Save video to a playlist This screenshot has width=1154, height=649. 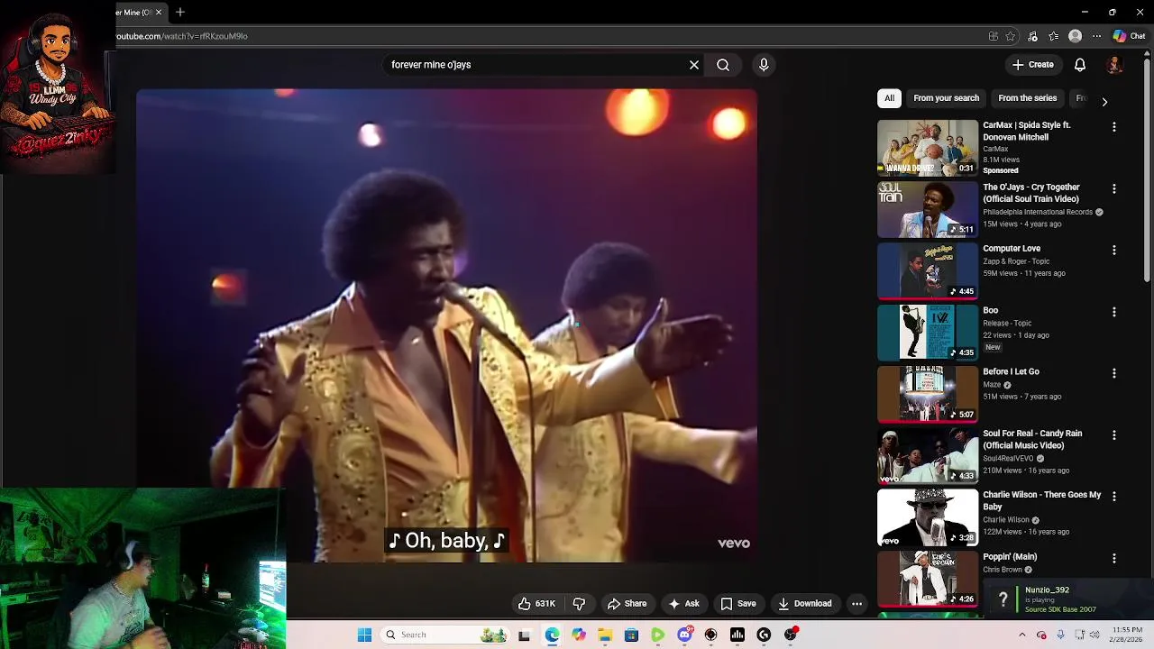(737, 604)
